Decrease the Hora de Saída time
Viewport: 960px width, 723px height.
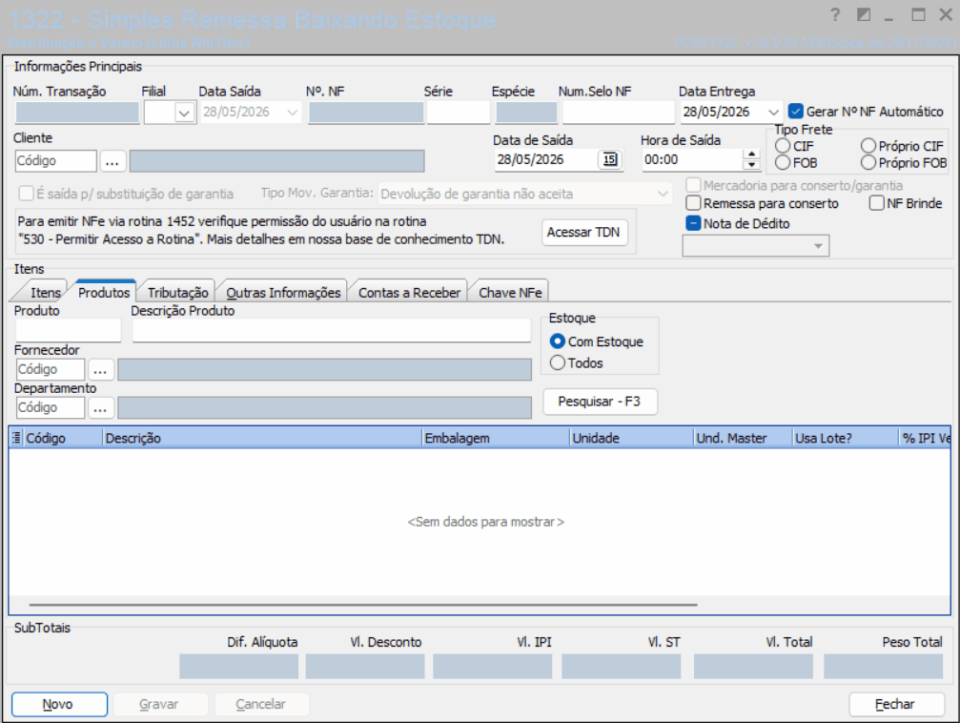[751, 165]
